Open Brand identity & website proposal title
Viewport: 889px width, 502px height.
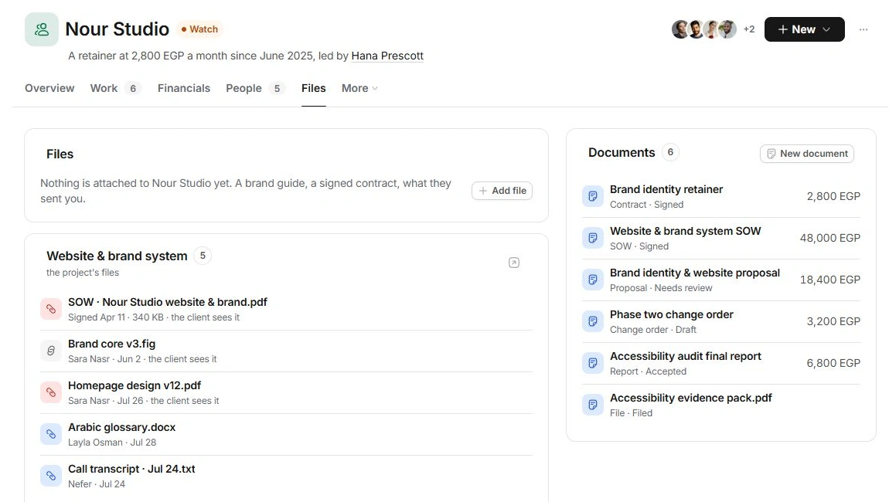[x=695, y=273]
